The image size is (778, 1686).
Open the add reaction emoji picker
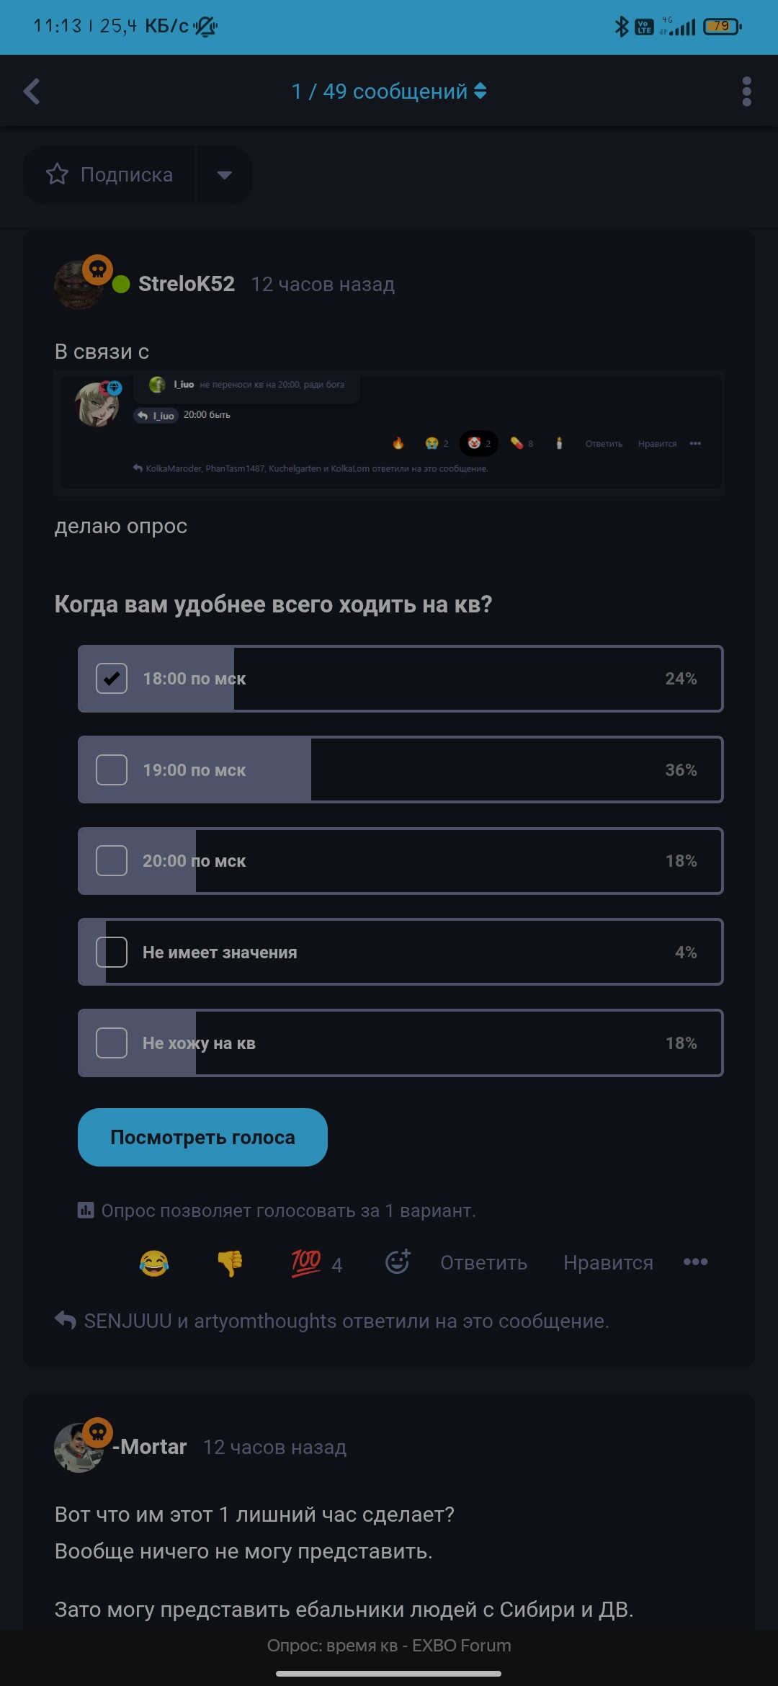click(398, 1262)
